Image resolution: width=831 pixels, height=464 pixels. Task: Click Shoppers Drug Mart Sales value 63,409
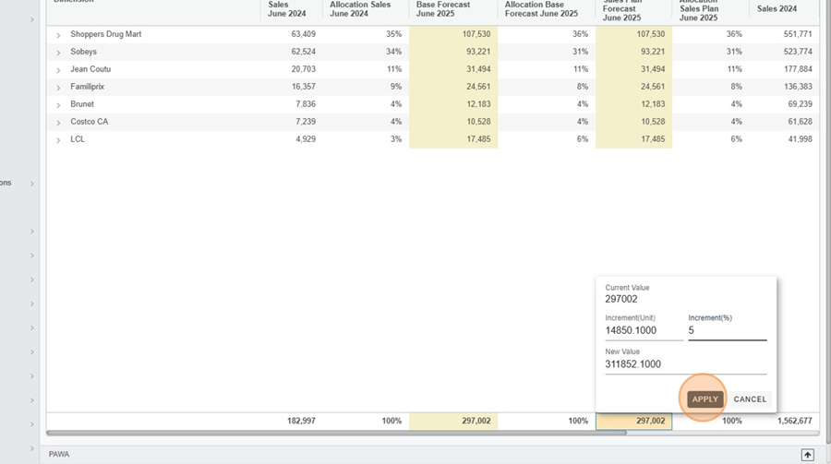click(x=303, y=34)
